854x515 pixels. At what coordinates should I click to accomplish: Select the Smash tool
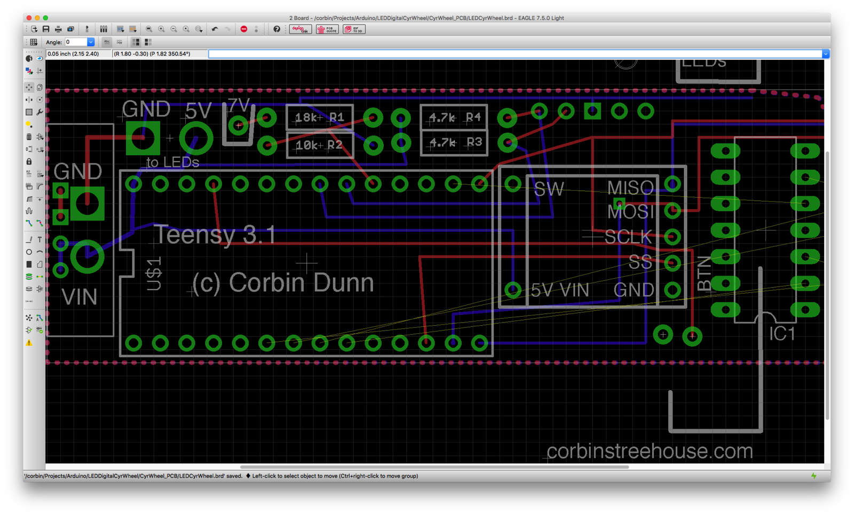point(29,187)
